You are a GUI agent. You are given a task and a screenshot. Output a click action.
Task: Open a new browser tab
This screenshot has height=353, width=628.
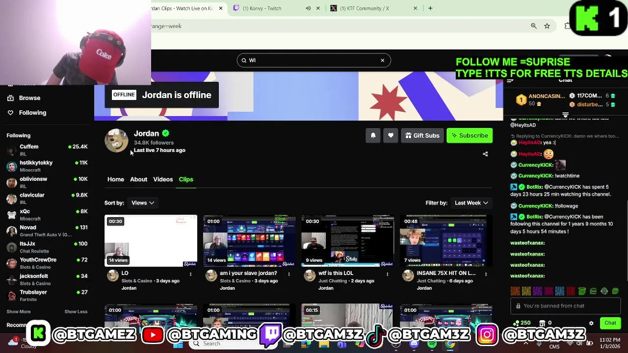(x=430, y=8)
